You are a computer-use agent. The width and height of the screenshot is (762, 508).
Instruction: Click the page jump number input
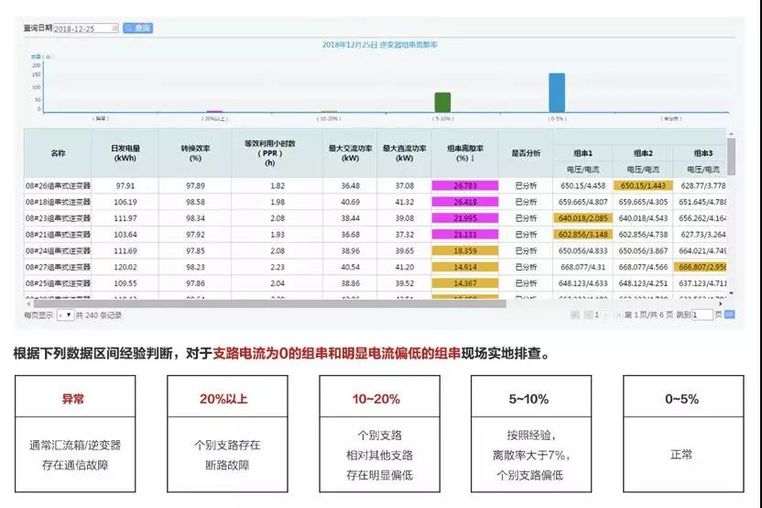tap(702, 315)
